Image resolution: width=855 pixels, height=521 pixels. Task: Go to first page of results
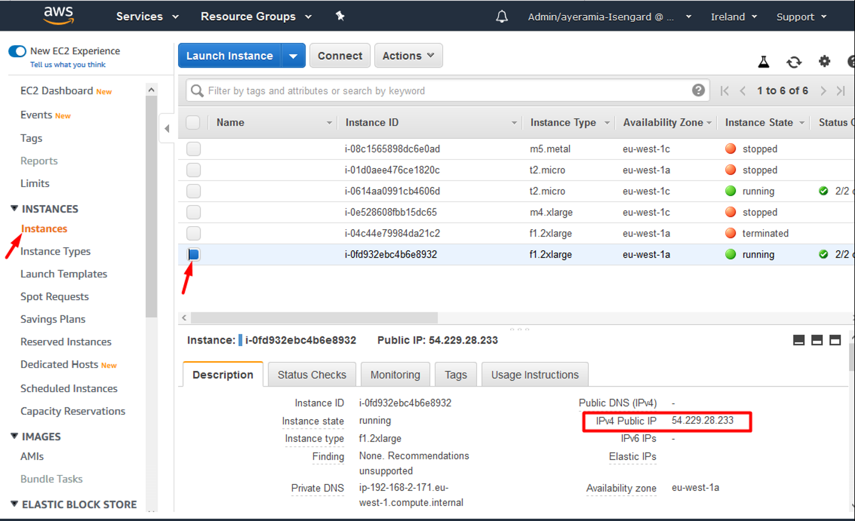pos(725,90)
